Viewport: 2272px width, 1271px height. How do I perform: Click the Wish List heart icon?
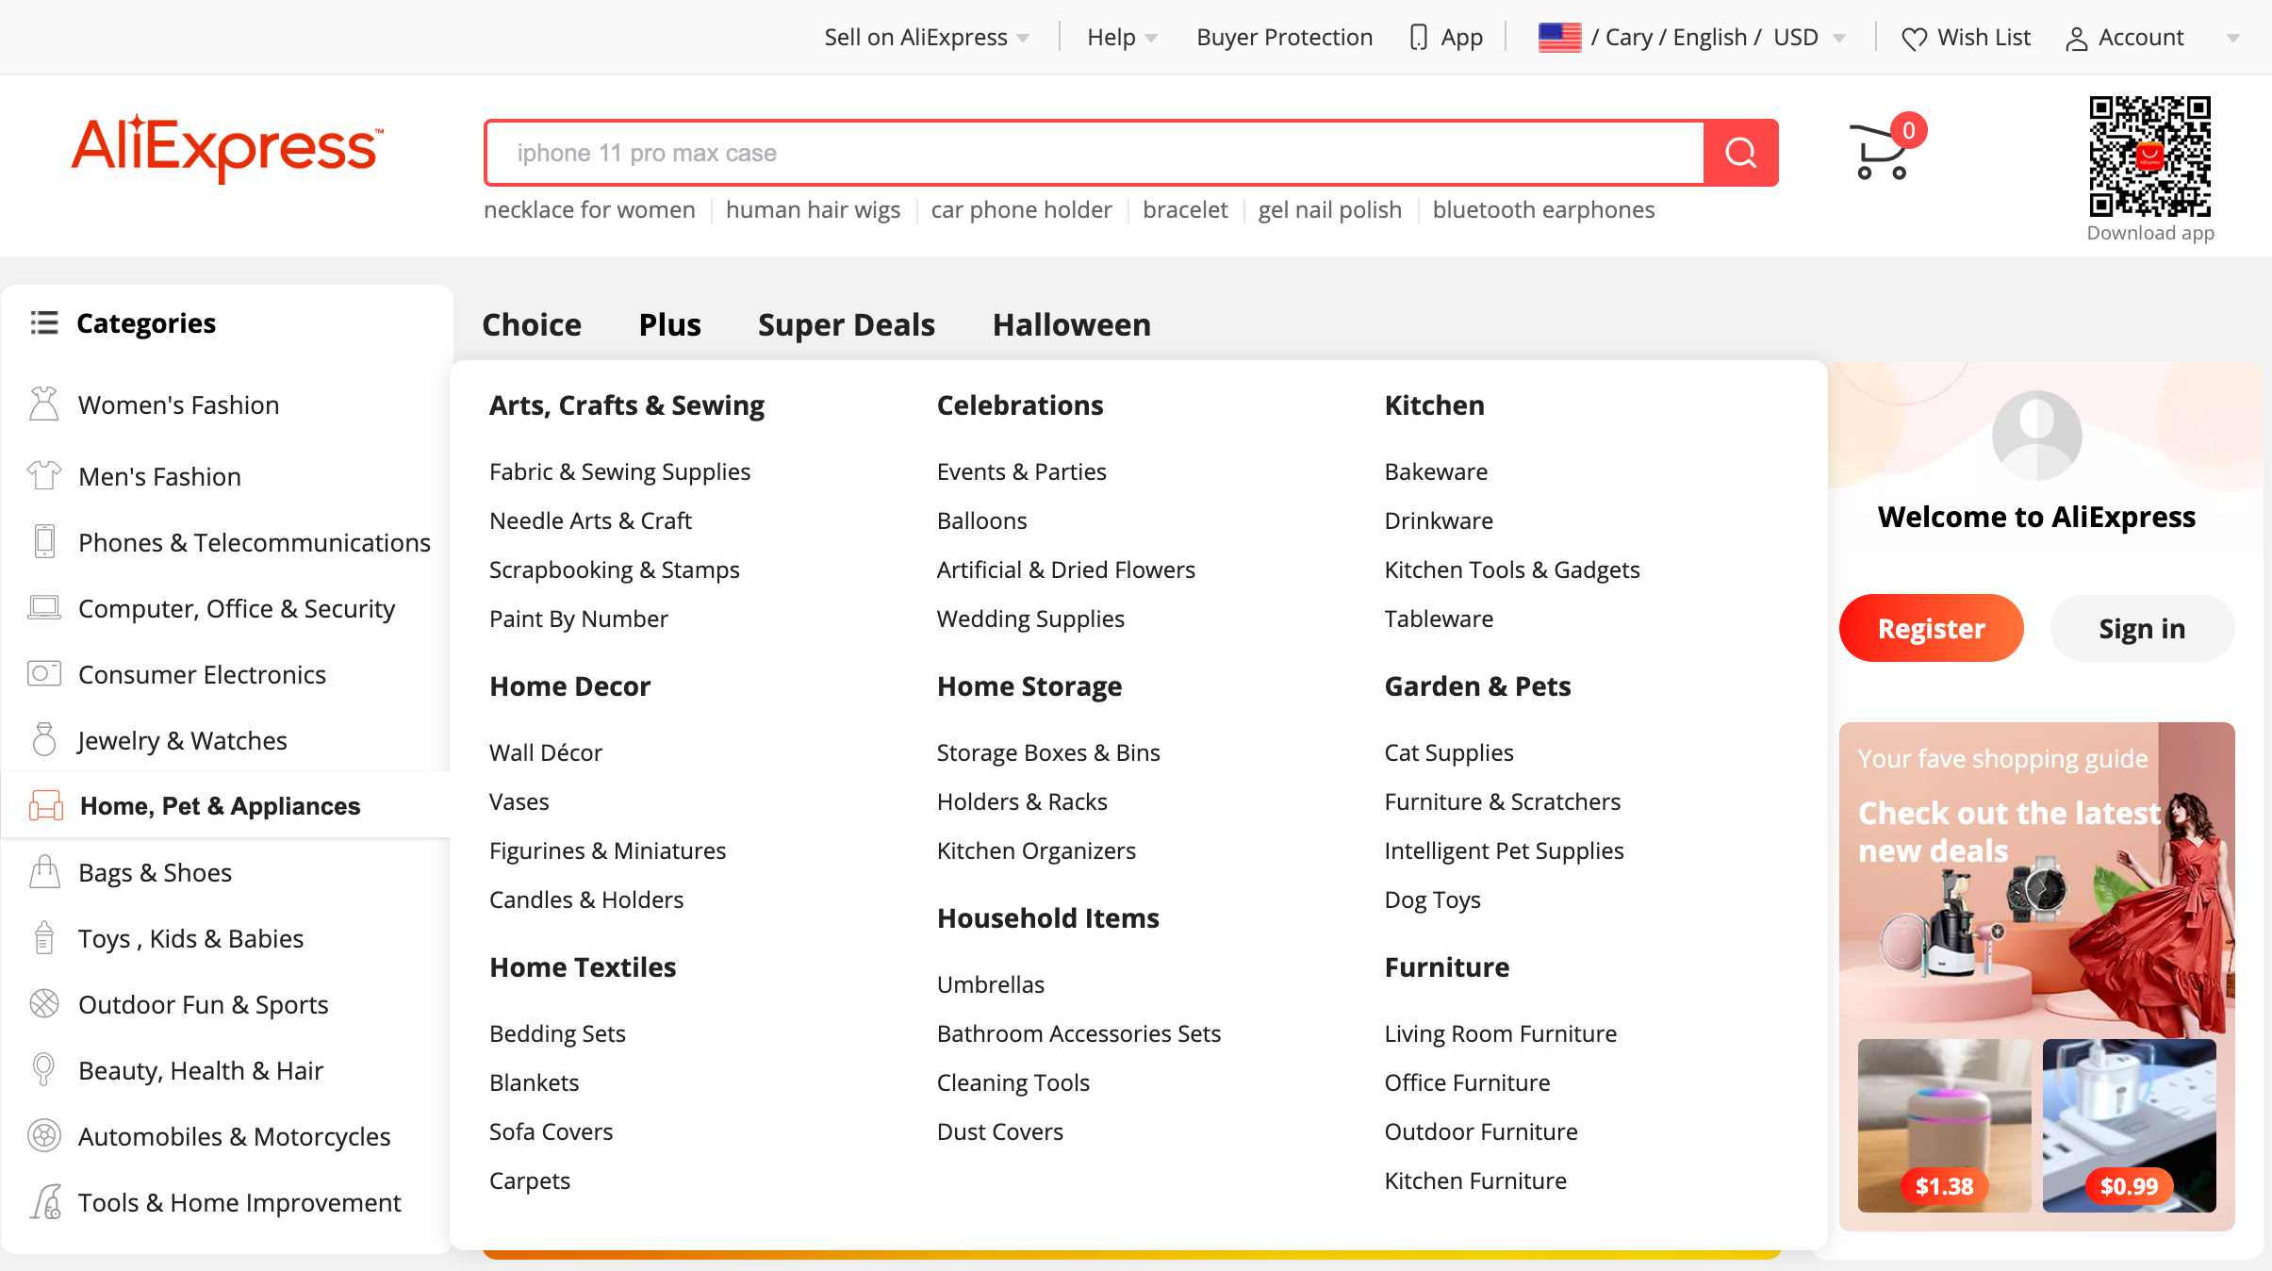click(1914, 39)
